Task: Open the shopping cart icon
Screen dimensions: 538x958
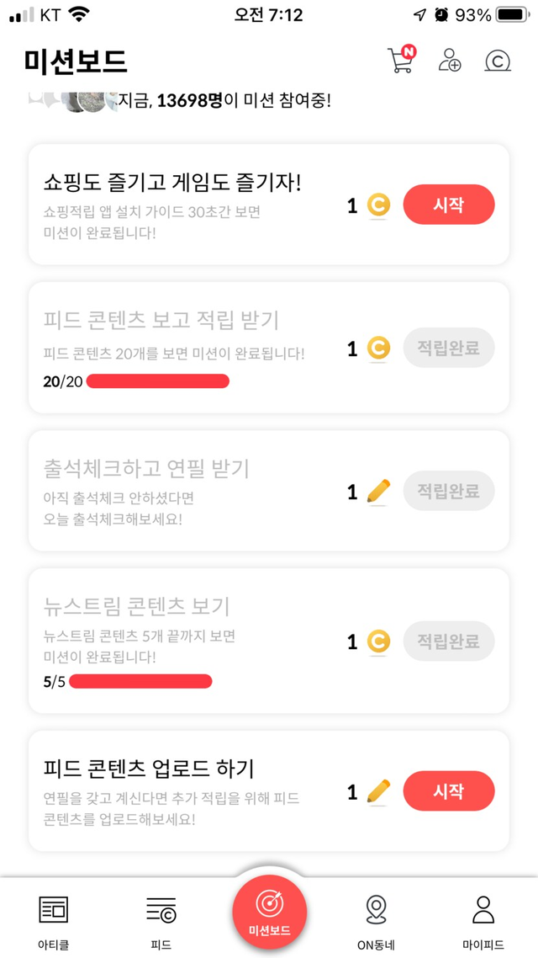Action: tap(401, 61)
